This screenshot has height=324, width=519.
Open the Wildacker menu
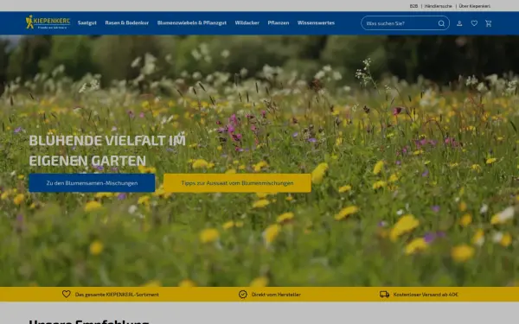[247, 22]
